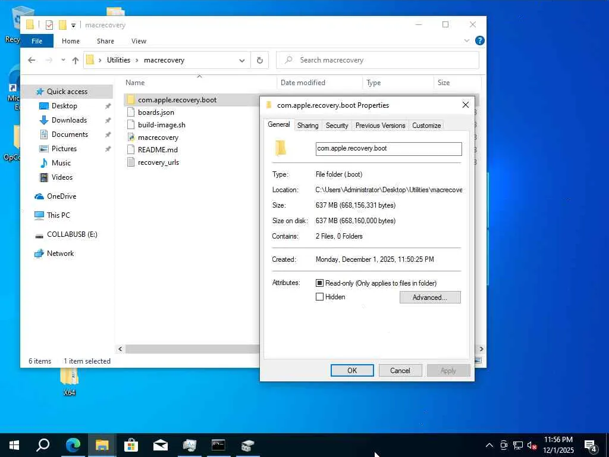Viewport: 609px width, 457px height.
Task: Select Network in navigation pane
Action: (60, 253)
